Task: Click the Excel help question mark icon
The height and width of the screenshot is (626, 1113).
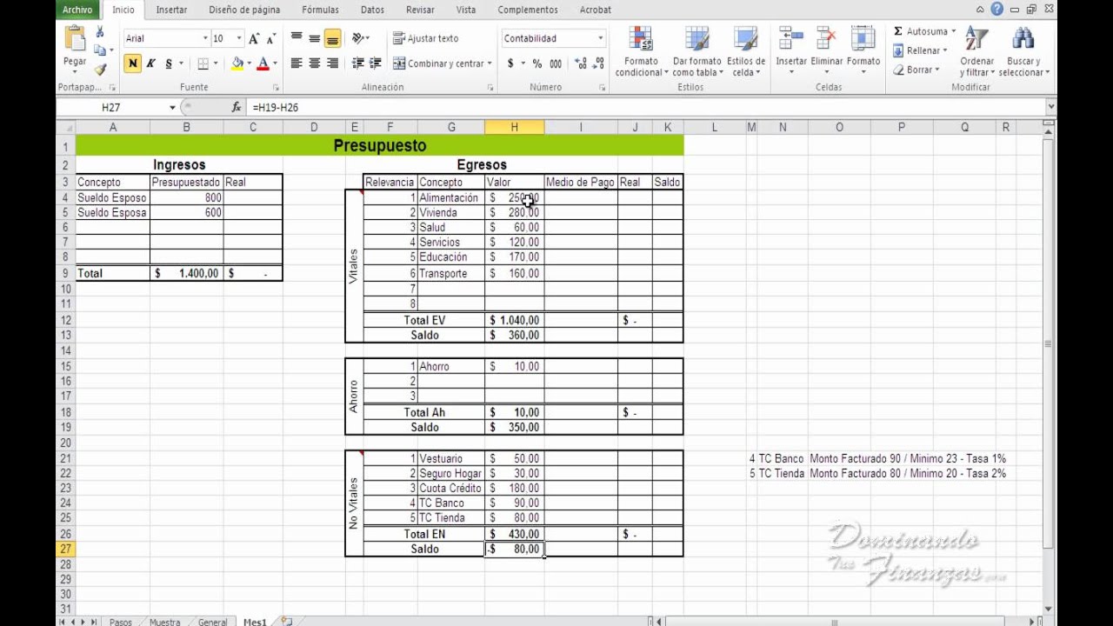Action: [996, 10]
